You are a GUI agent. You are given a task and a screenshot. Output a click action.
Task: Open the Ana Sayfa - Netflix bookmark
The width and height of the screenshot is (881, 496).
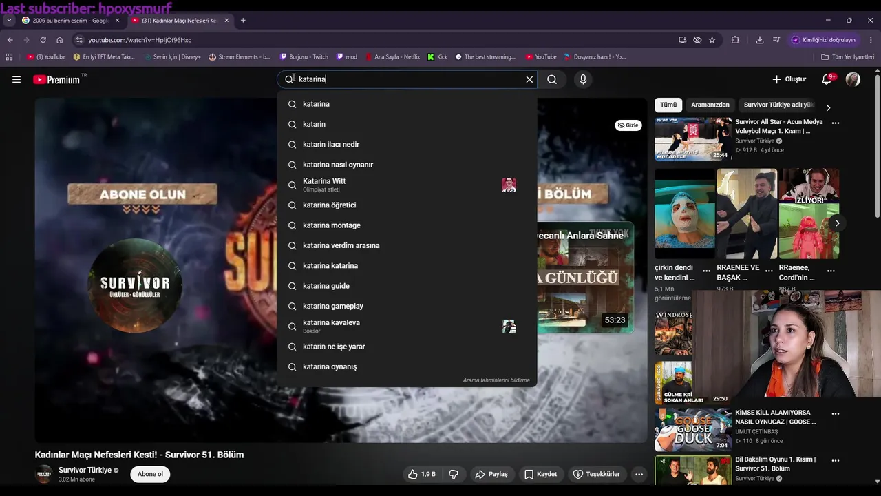[392, 57]
